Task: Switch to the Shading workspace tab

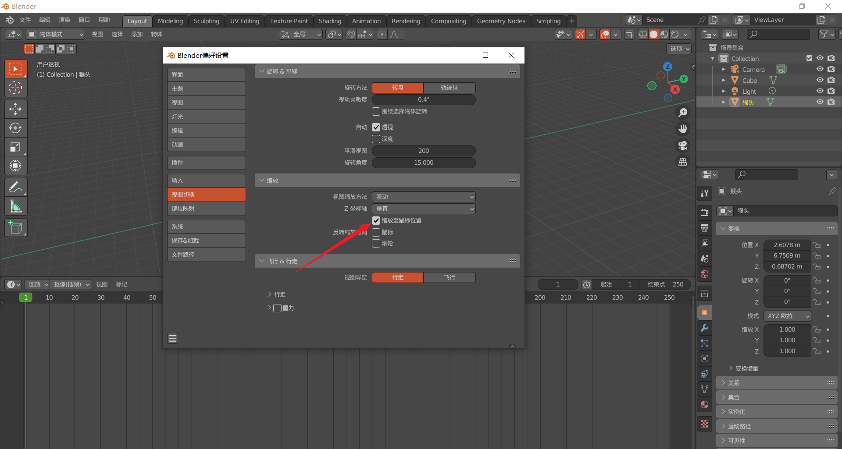Action: [x=330, y=21]
